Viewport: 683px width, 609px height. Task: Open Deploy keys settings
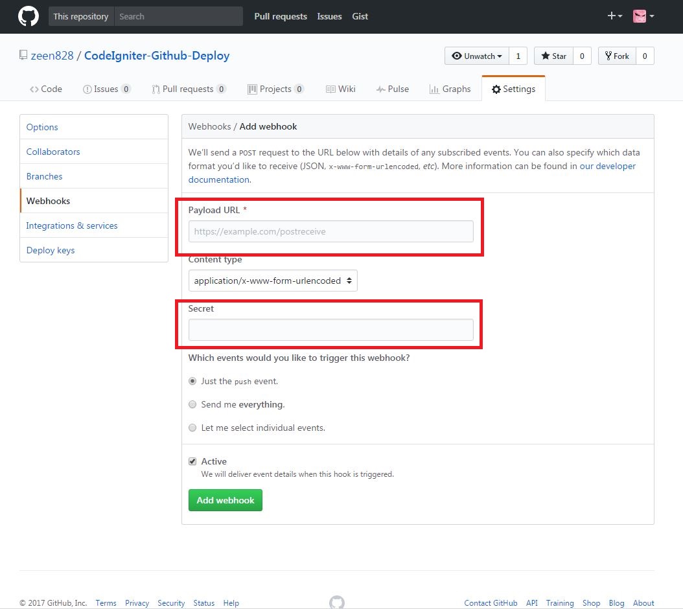(x=94, y=250)
